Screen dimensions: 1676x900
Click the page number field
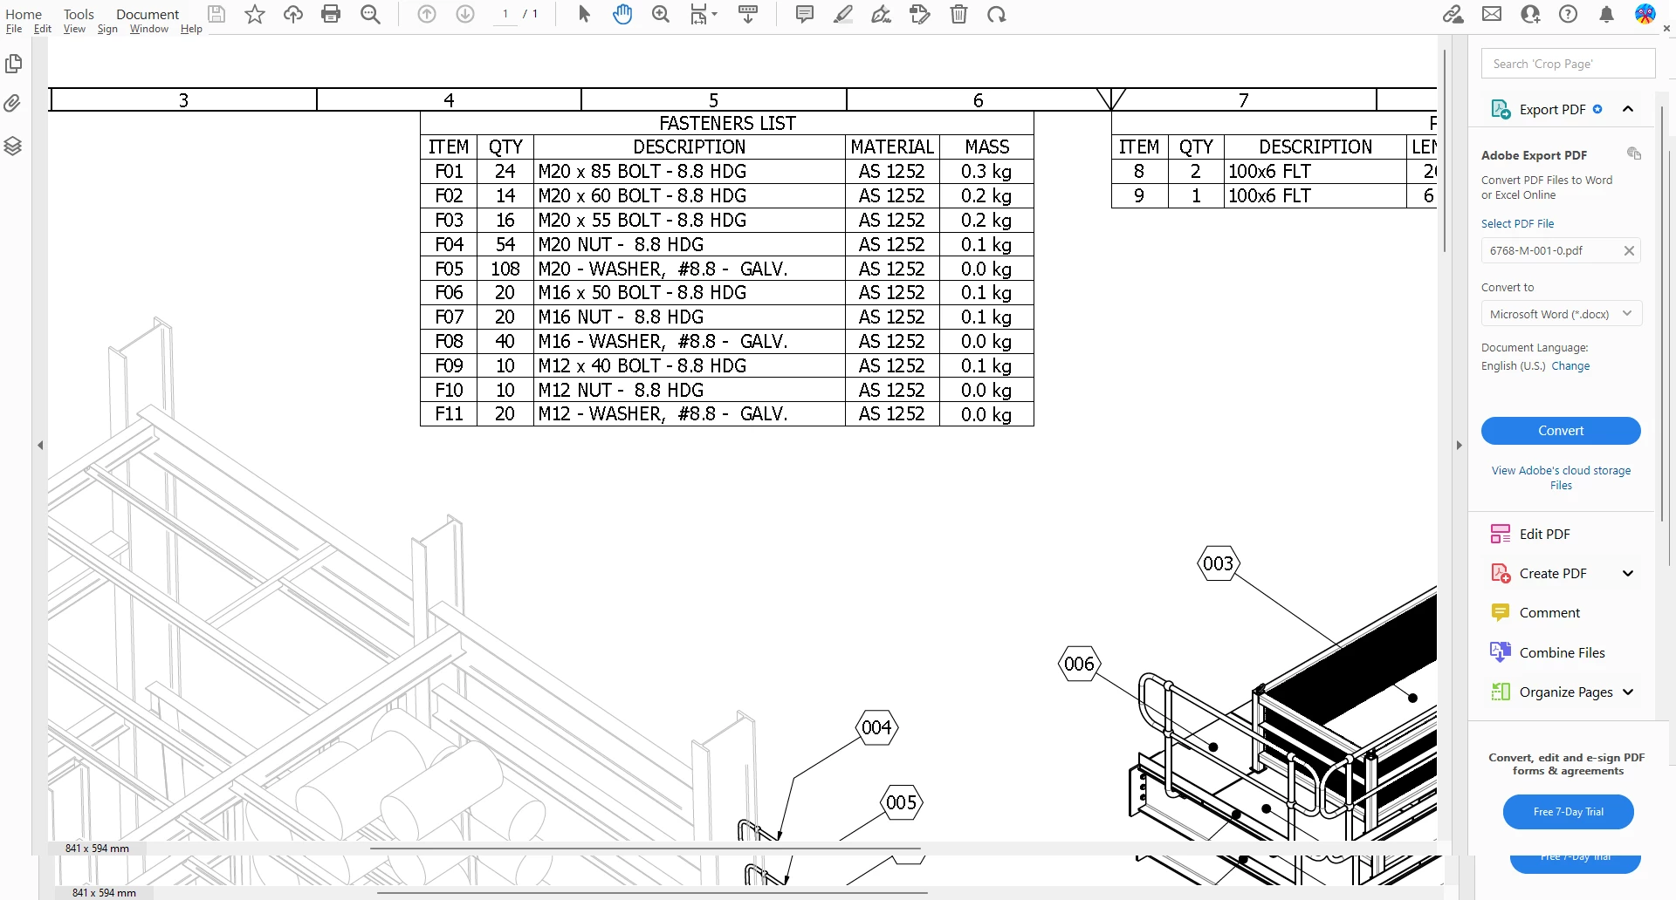[x=505, y=14]
